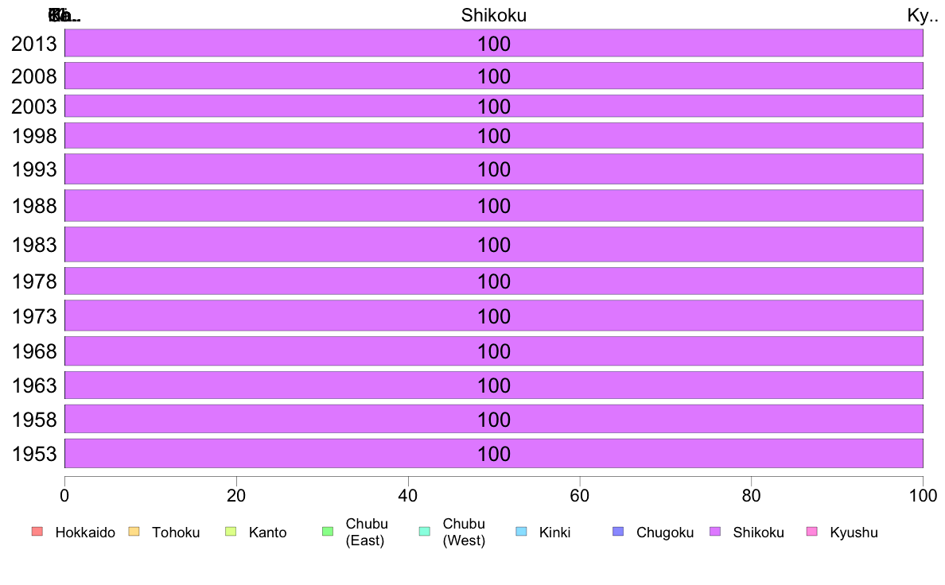Click the Chugoku legend text label
The image size is (945, 585).
pos(665,533)
